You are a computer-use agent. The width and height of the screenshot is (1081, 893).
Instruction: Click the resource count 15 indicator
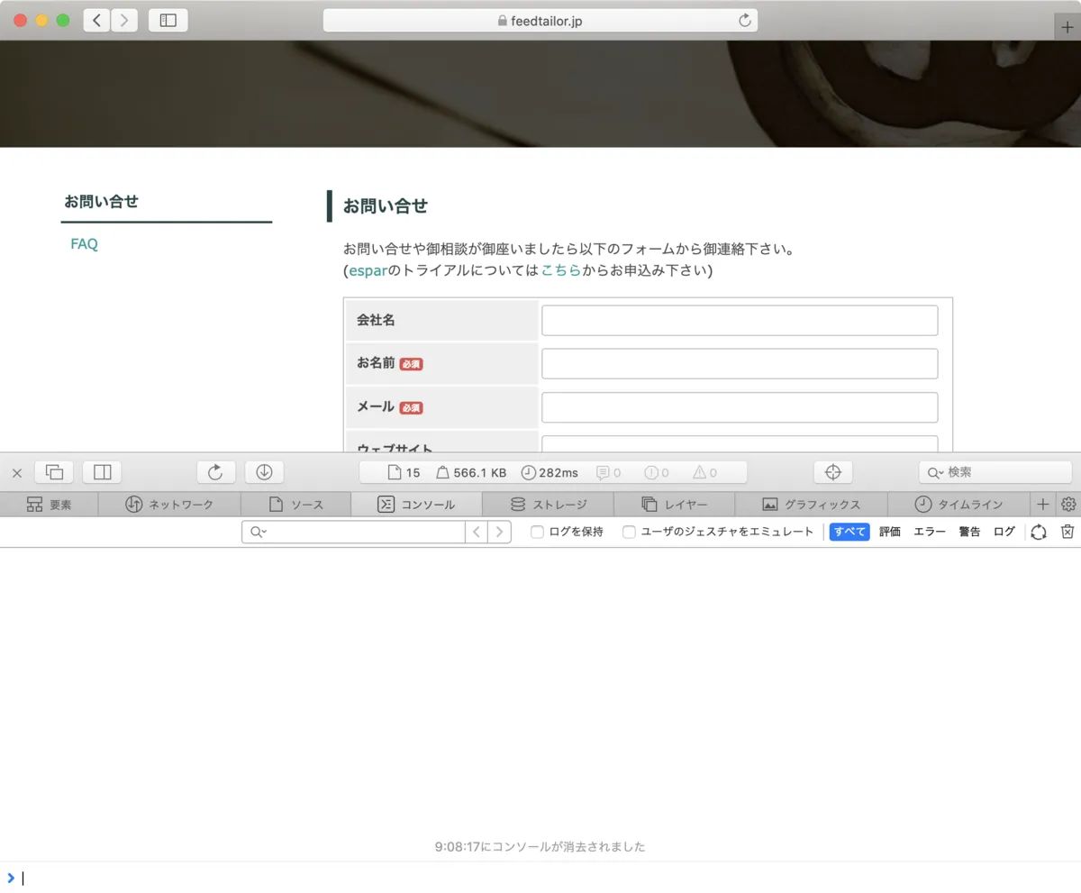click(404, 472)
